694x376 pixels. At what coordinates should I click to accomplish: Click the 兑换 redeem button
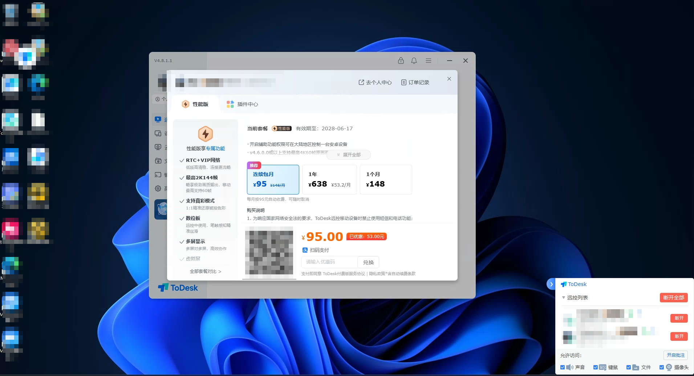point(368,262)
